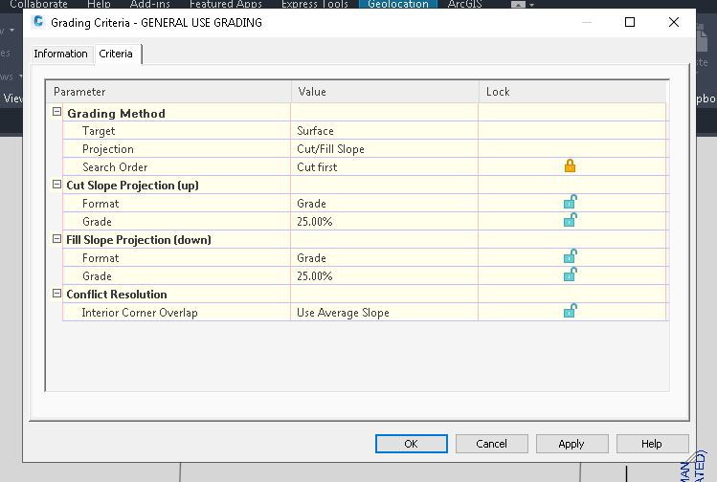Collapse the Grading Method section

point(57,113)
